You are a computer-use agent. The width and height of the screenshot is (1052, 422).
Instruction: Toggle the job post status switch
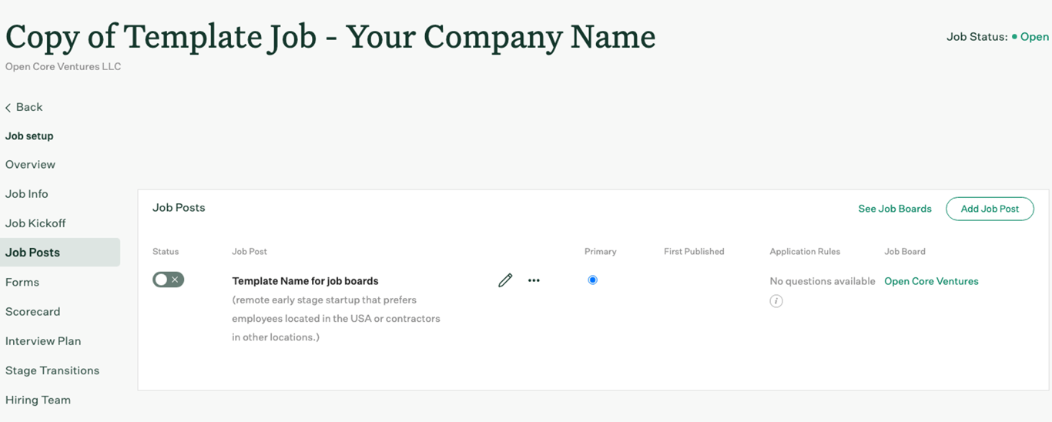point(168,280)
